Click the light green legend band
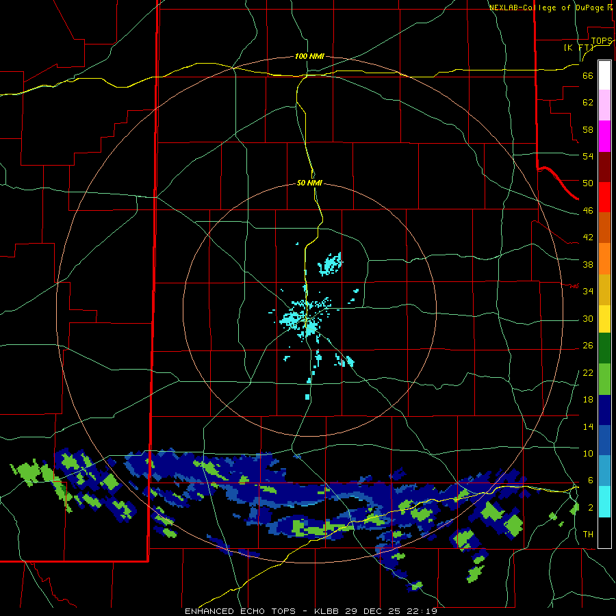 [x=604, y=379]
